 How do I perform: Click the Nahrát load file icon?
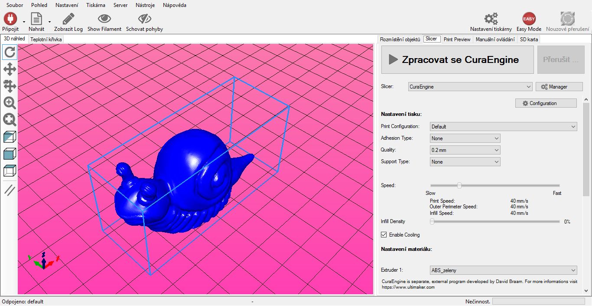pyautogui.click(x=36, y=19)
